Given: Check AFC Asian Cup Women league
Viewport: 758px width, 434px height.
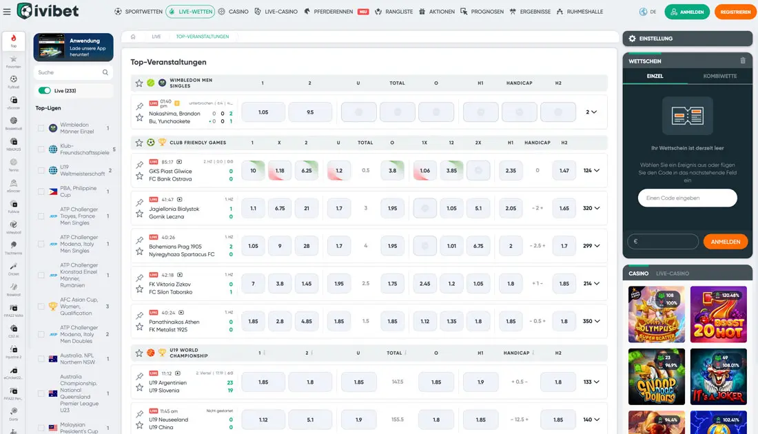Looking at the screenshot, I should tap(41, 307).
